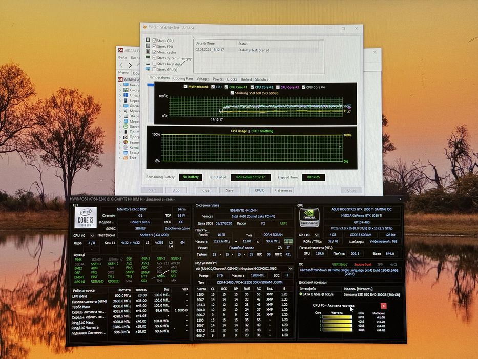Uncheck the Stress CPU checkbox
Screen dimensions: 478x359
(x=155, y=41)
